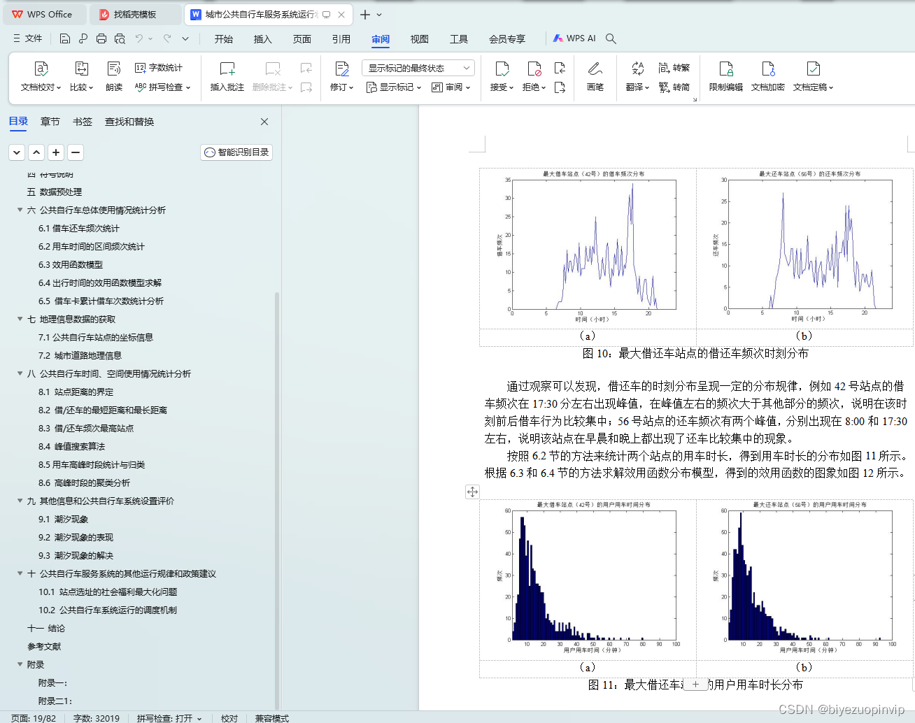915x723 pixels.
Task: Click the 智能识别目录 button
Action: (x=236, y=152)
